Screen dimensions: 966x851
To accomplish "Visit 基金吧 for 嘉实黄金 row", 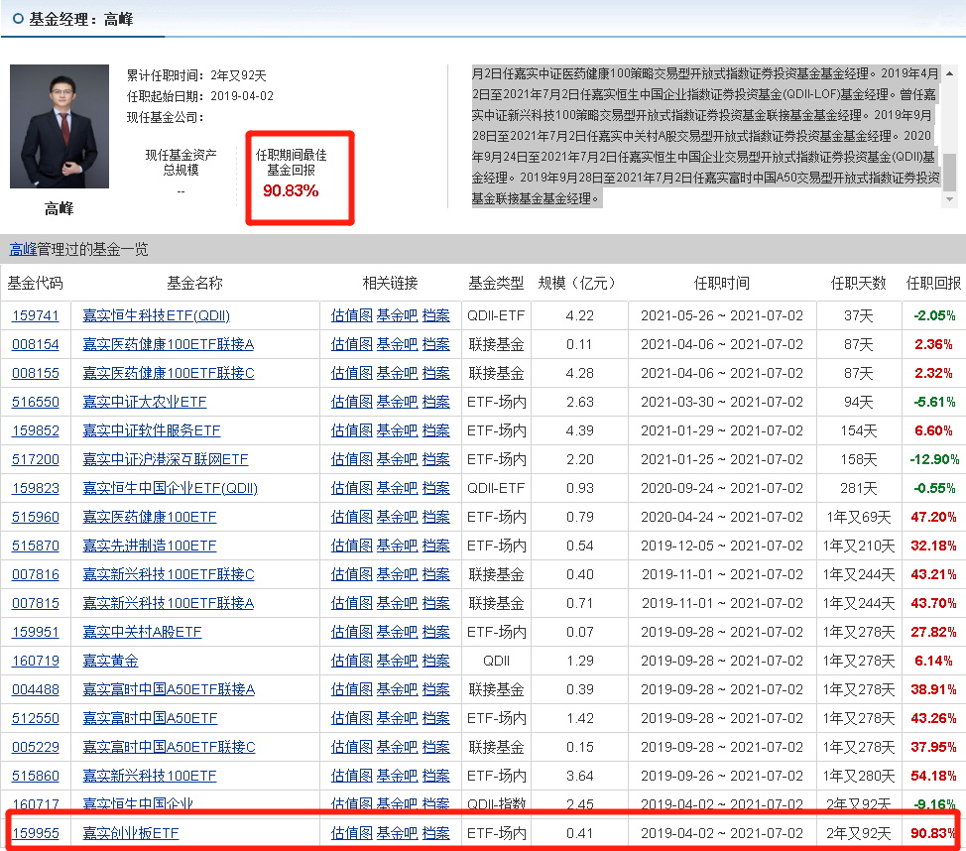I will [x=397, y=661].
